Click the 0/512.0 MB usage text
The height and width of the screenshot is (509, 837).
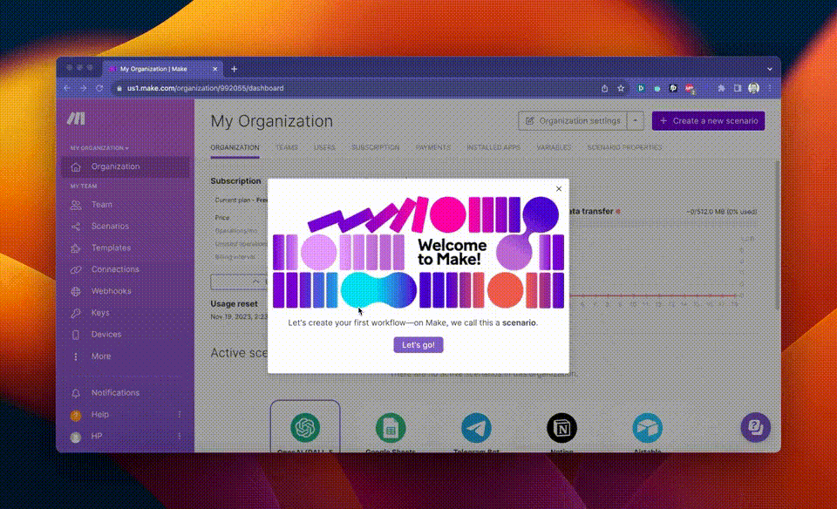[x=721, y=212]
